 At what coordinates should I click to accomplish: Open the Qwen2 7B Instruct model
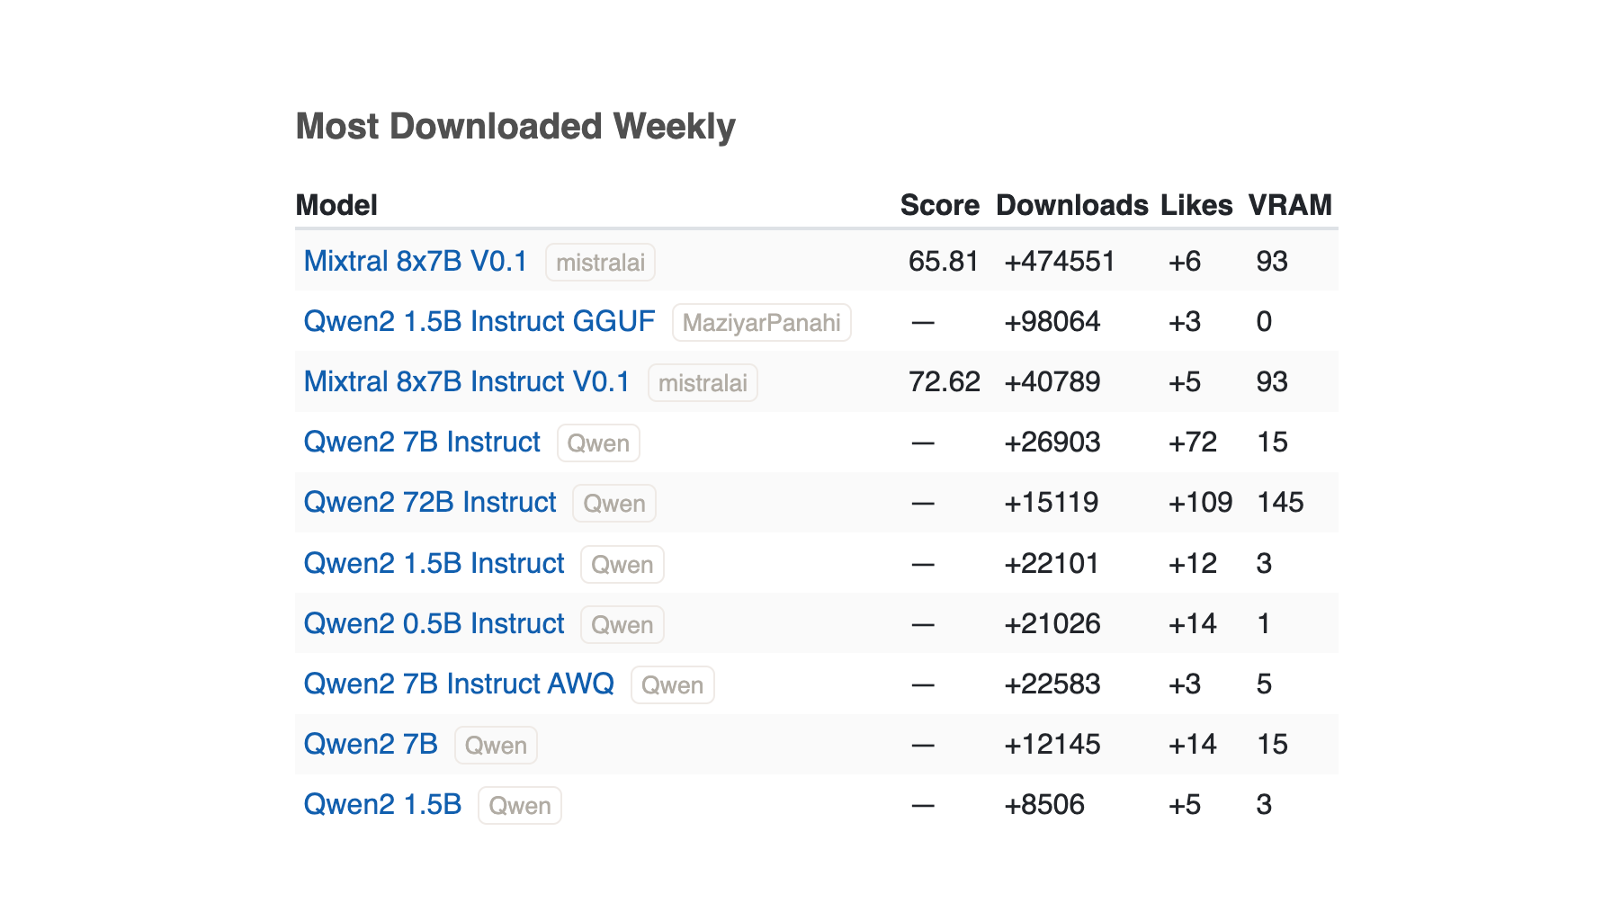click(x=422, y=442)
